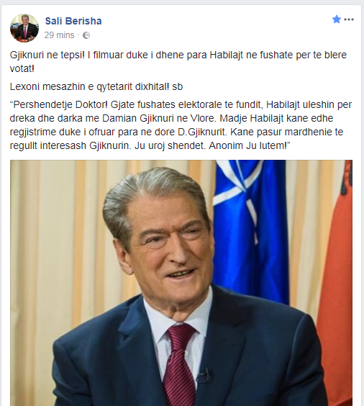The image size is (364, 406).
Task: Click the blue star icon on the post
Action: [337, 19]
